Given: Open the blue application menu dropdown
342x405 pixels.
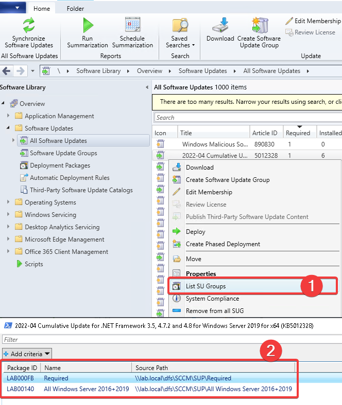Looking at the screenshot, I should pos(13,8).
